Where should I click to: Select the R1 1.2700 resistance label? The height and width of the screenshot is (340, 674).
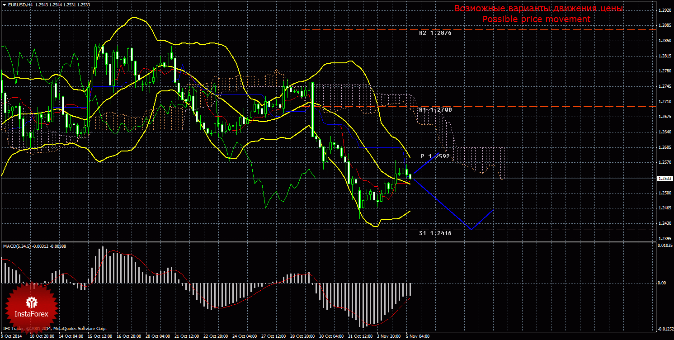[435, 109]
